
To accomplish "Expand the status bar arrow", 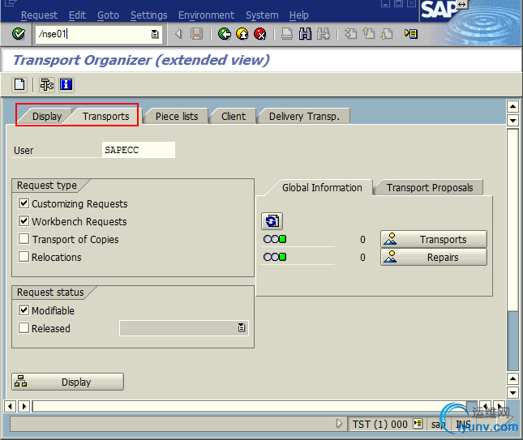I will point(339,424).
